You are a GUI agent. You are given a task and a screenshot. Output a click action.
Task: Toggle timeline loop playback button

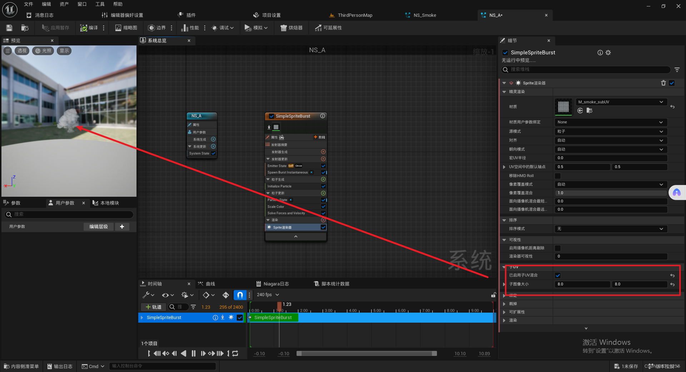[x=235, y=353]
